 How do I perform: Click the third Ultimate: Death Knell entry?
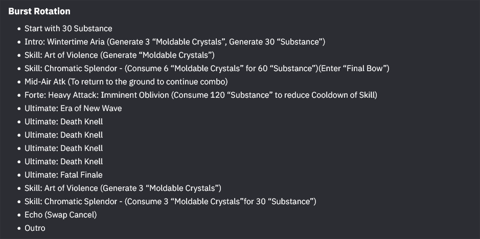(64, 148)
